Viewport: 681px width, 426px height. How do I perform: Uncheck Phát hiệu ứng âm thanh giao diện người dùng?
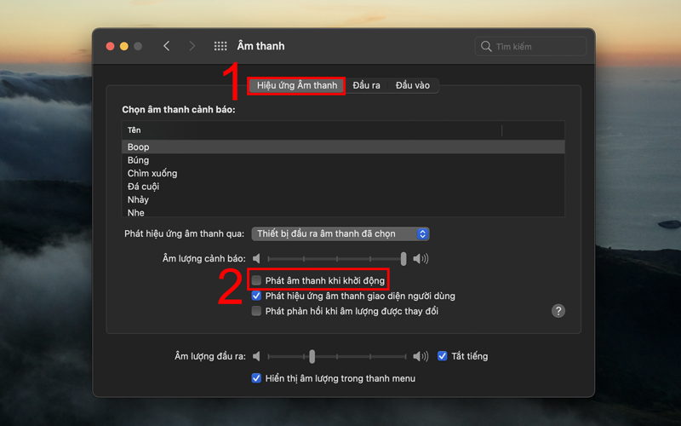coord(256,296)
